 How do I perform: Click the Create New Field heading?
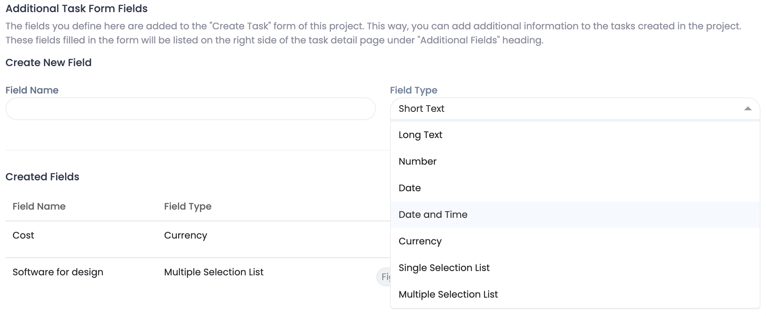[48, 63]
